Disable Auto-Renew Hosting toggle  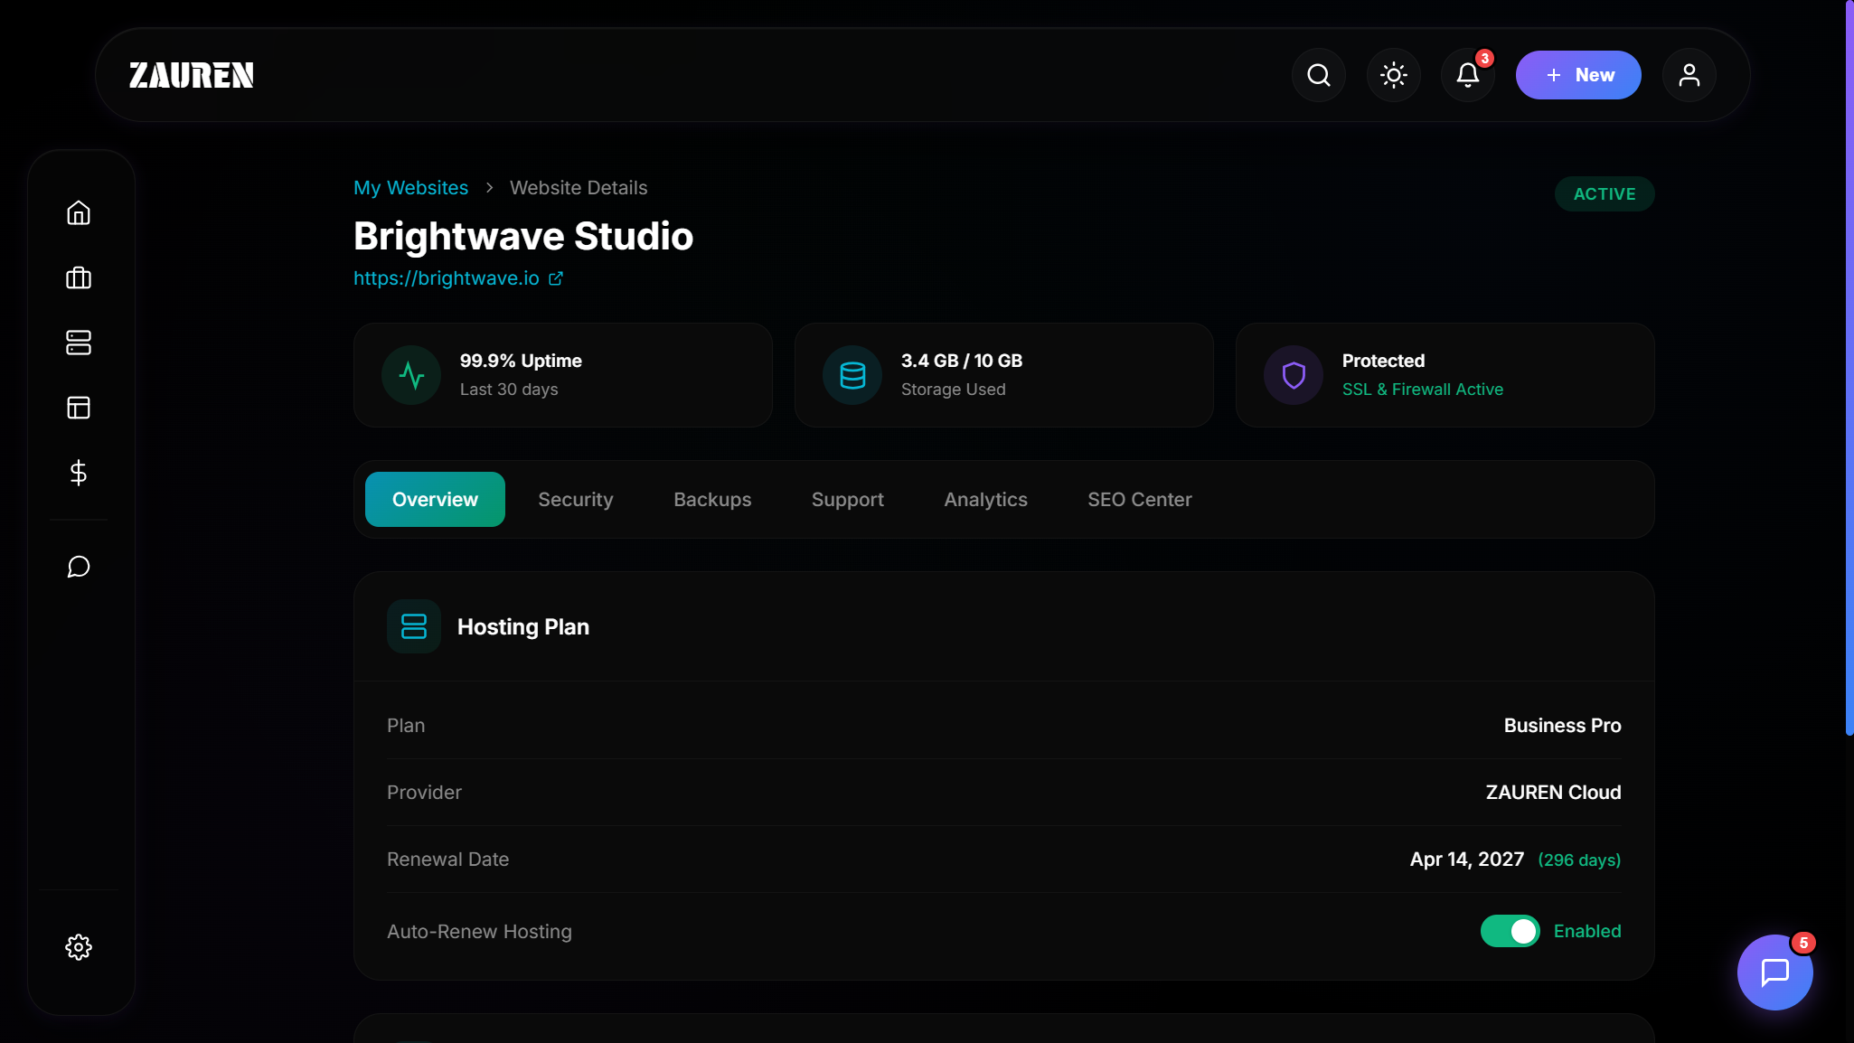tap(1510, 931)
